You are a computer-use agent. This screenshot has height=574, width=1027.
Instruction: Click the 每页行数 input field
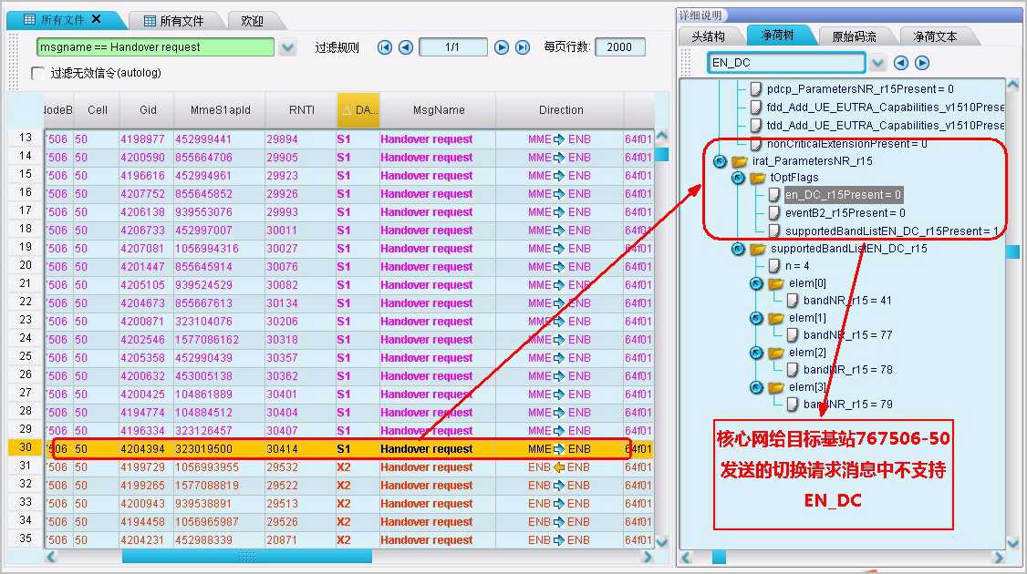click(619, 47)
